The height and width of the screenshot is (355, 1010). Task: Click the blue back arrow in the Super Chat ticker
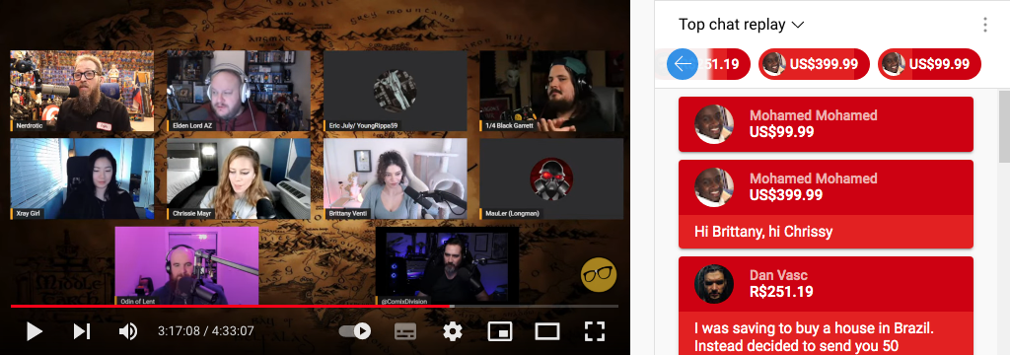click(x=683, y=64)
